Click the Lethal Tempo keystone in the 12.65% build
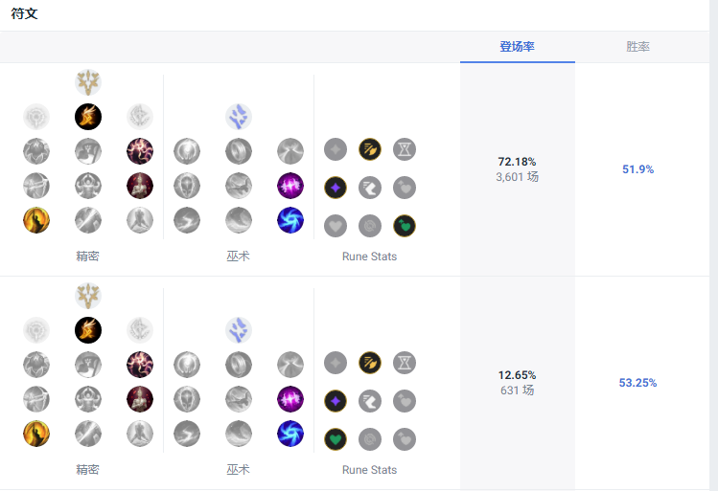Viewport: 718px width, 491px height. click(88, 330)
